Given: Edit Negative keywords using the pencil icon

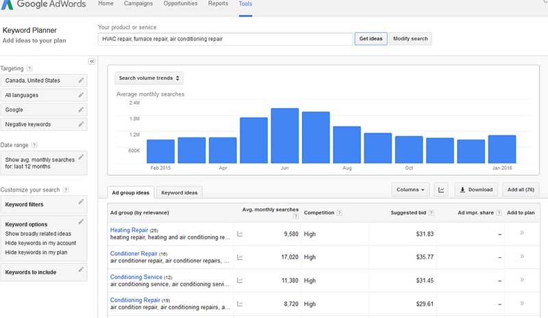Looking at the screenshot, I should pos(81,124).
